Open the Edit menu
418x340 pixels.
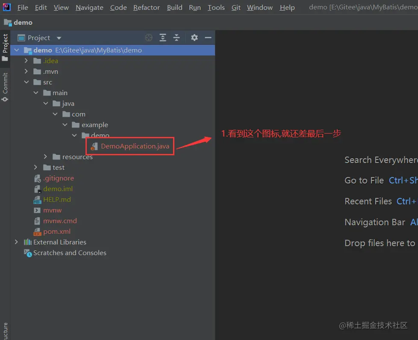coord(41,7)
